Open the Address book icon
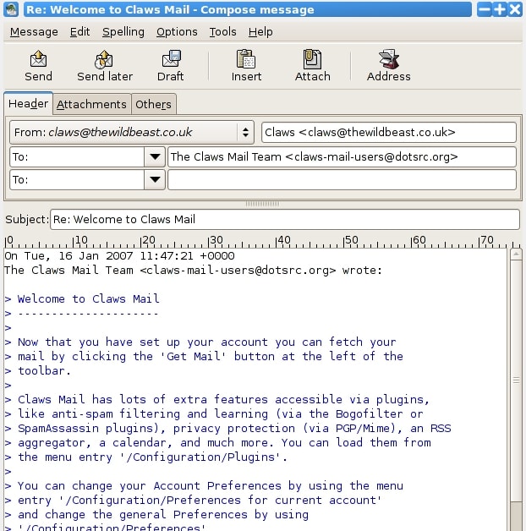Image resolution: width=526 pixels, height=531 pixels. (x=389, y=59)
